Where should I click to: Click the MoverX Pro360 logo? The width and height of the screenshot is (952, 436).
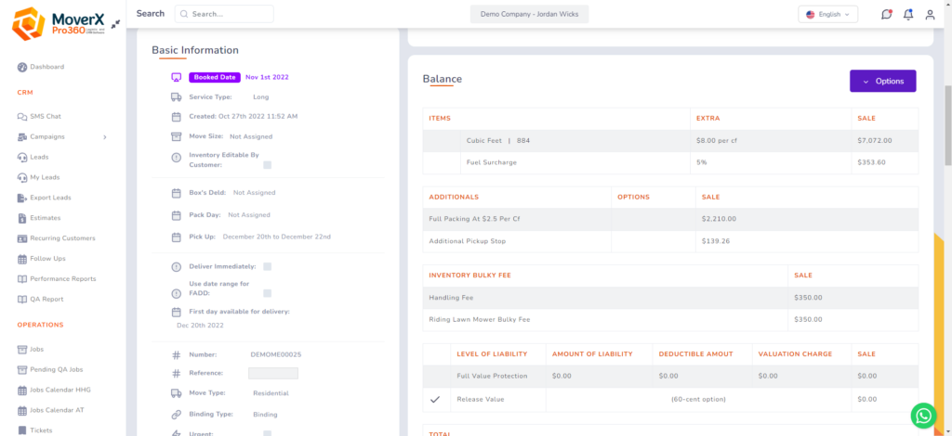(59, 24)
